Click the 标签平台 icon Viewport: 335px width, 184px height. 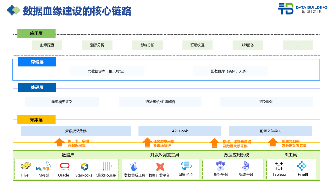(x=247, y=166)
